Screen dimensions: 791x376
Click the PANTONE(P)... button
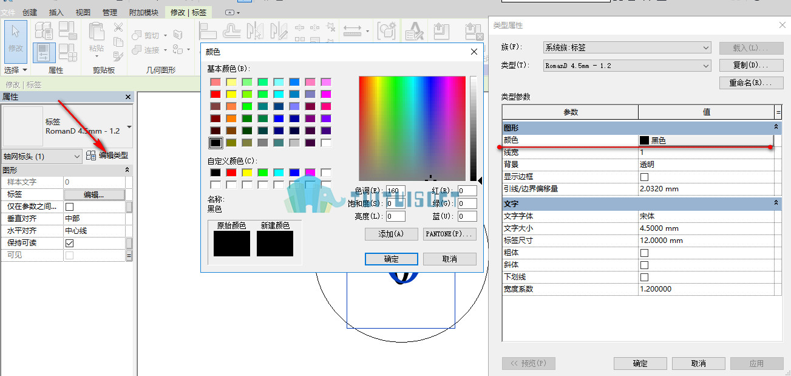tap(449, 234)
